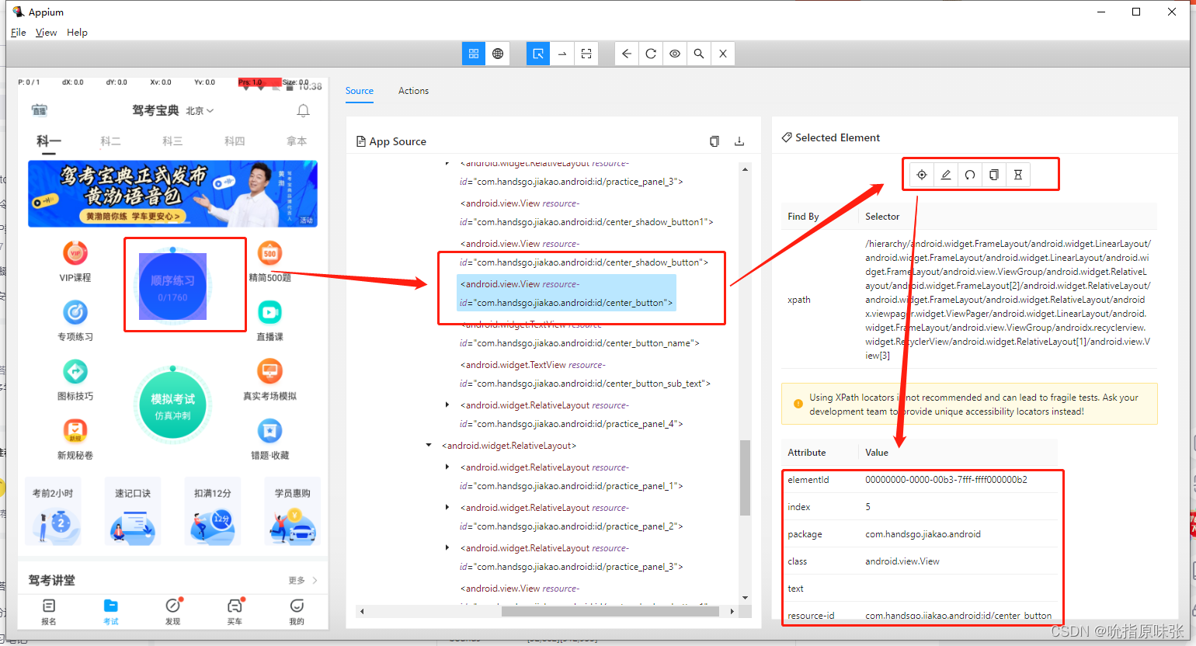Image resolution: width=1196 pixels, height=646 pixels.
Task: Tap 扣满12分 card
Action: point(213,512)
